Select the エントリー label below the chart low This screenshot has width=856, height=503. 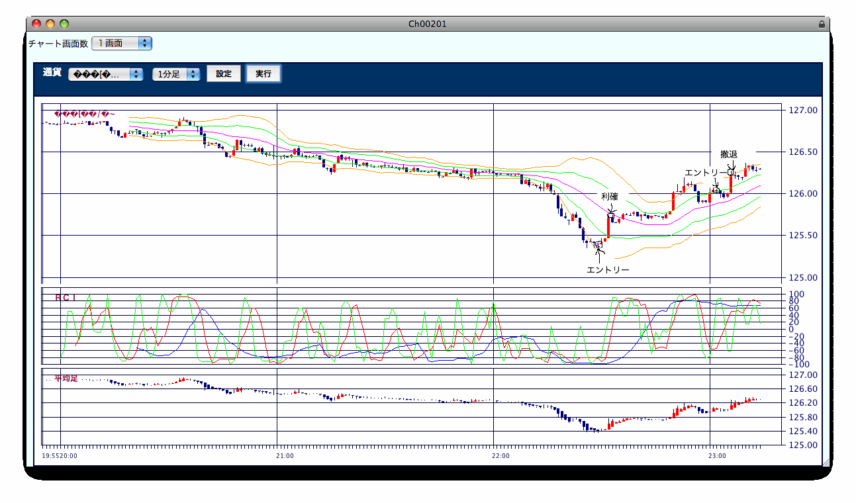tap(608, 270)
